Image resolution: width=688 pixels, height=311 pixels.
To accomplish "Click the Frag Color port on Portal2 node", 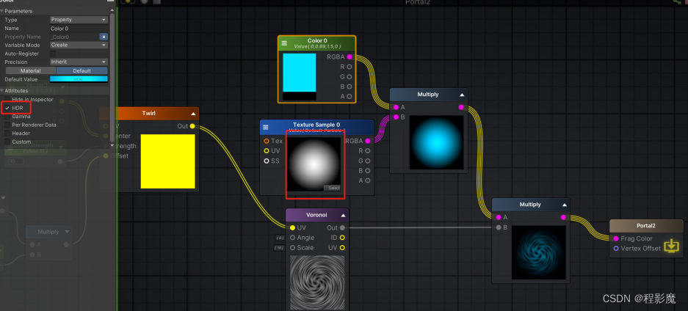I will pos(616,238).
